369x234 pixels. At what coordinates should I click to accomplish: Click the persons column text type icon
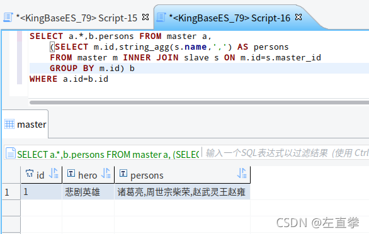pos(123,174)
